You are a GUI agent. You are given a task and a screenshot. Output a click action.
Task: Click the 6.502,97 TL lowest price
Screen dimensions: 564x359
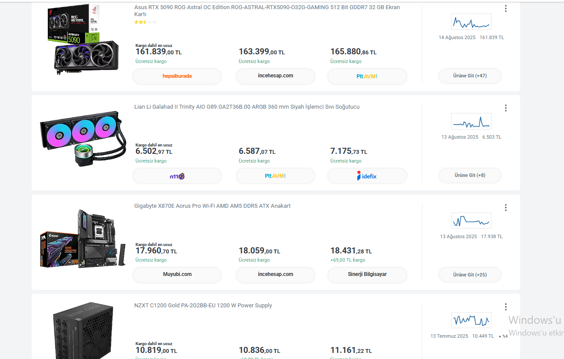(x=154, y=152)
